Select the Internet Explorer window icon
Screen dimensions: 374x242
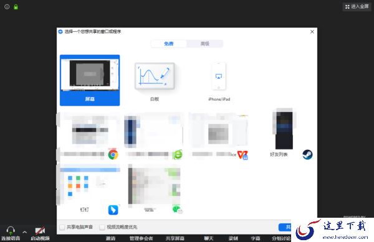(178, 154)
